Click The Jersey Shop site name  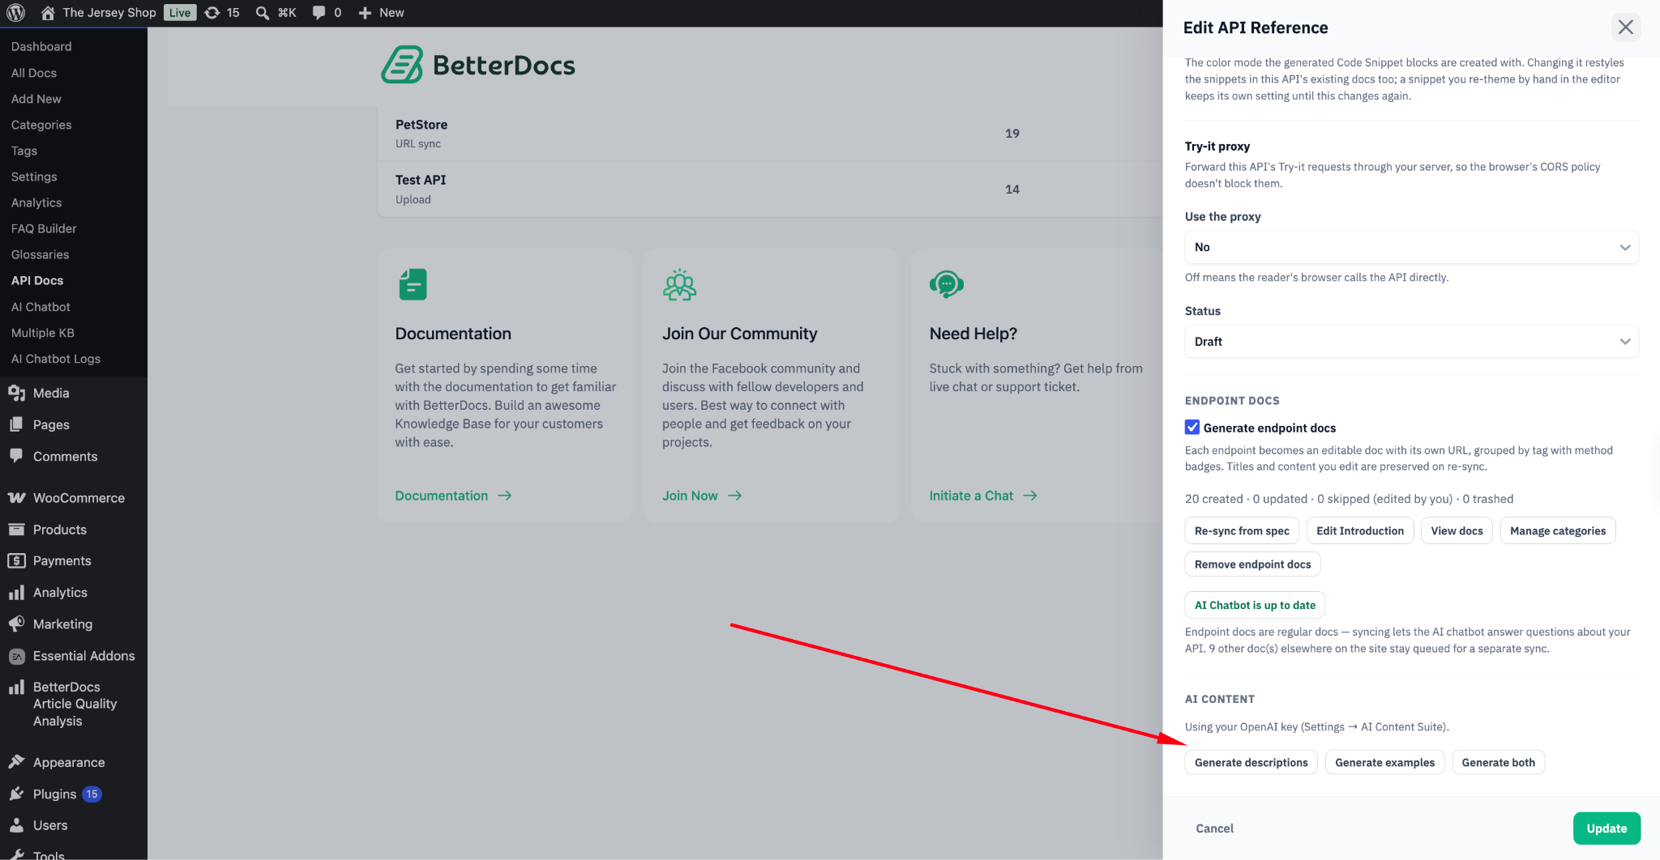[109, 13]
